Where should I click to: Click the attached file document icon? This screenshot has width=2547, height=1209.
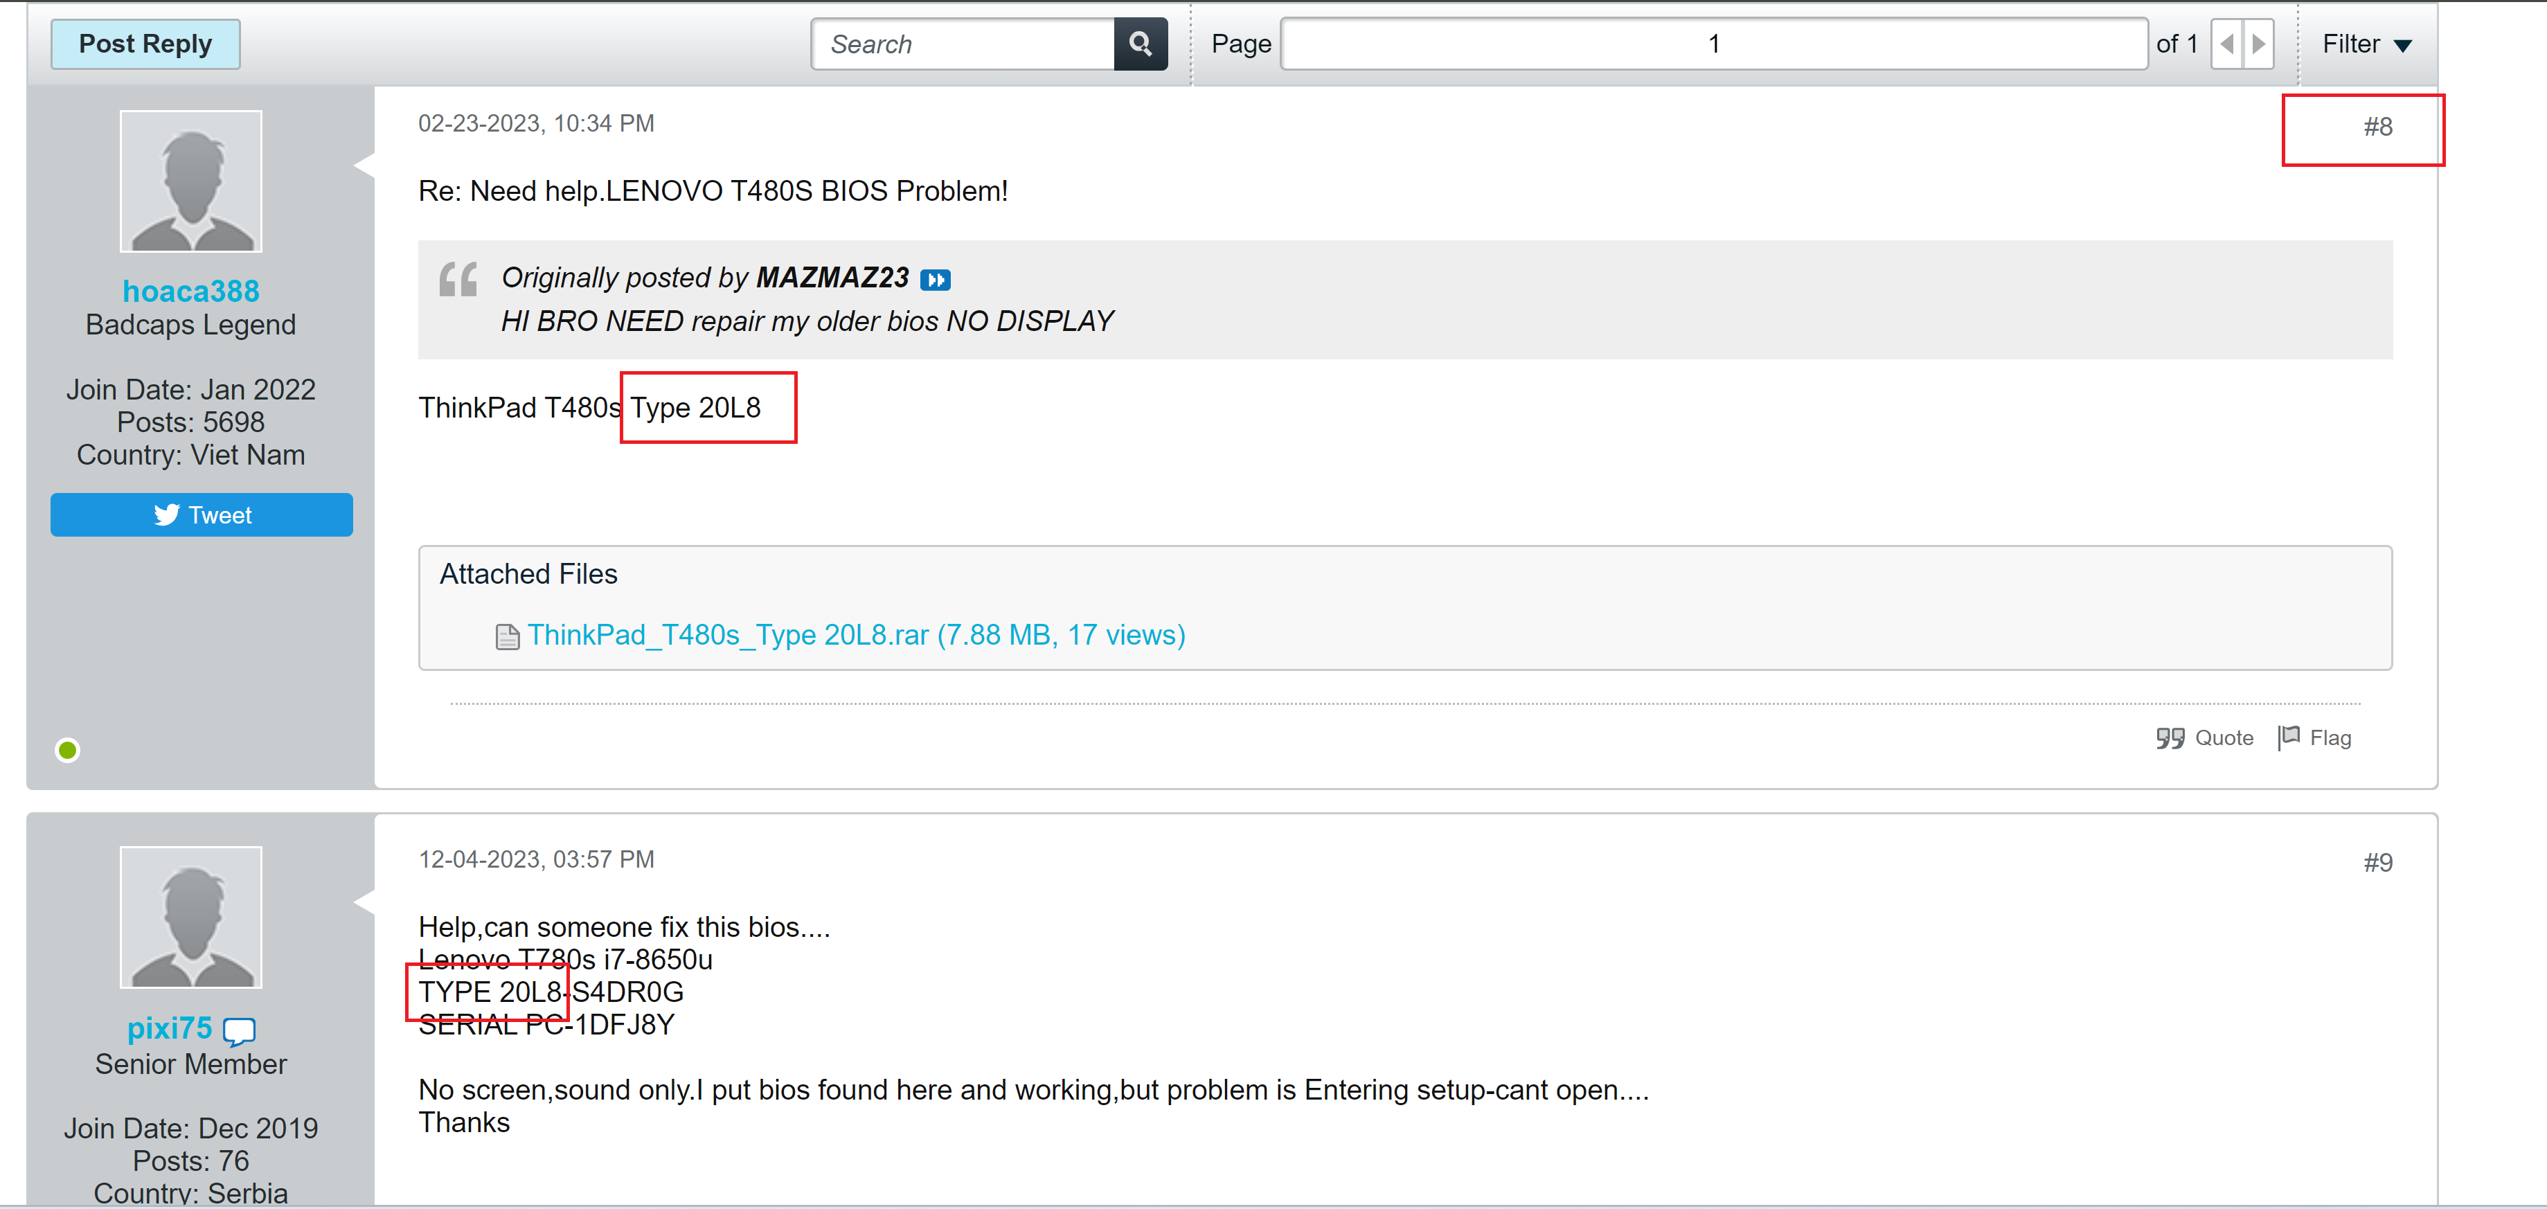(507, 636)
